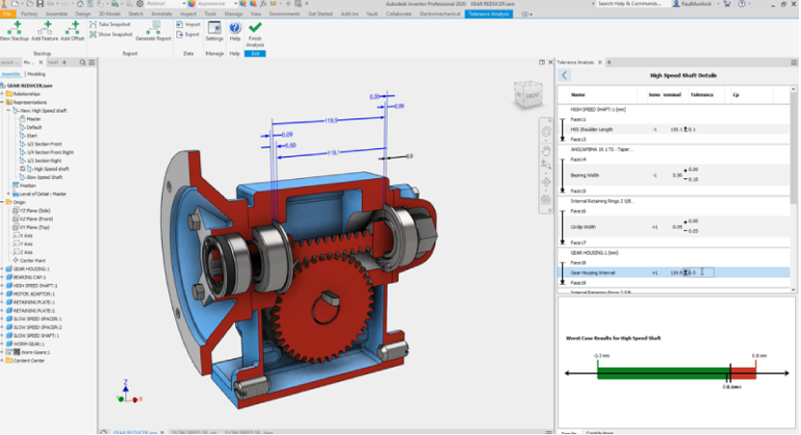Select the Pan hand tool in navigation bar
This screenshot has height=435, width=801.
[546, 151]
